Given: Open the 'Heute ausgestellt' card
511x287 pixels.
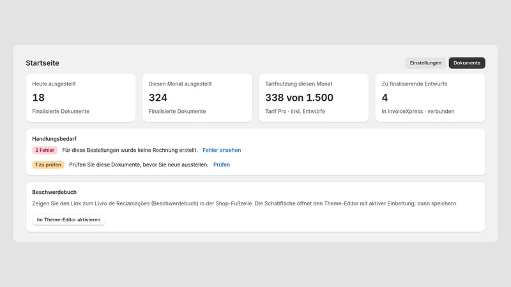Looking at the screenshot, I should point(80,98).
